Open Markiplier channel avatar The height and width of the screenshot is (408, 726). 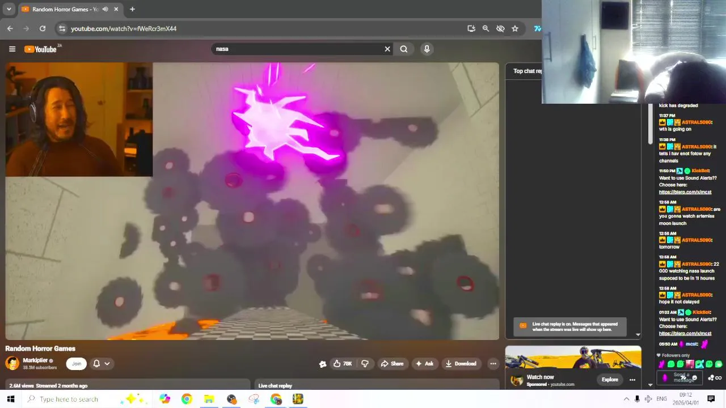(x=12, y=363)
